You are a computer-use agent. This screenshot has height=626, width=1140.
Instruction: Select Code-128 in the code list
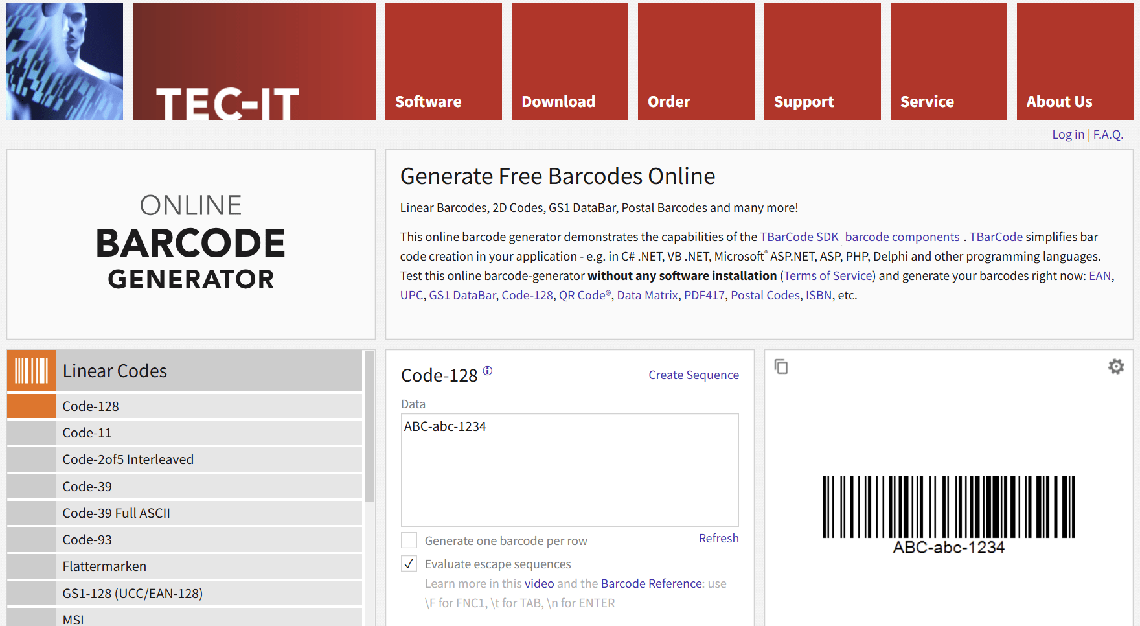pos(185,406)
